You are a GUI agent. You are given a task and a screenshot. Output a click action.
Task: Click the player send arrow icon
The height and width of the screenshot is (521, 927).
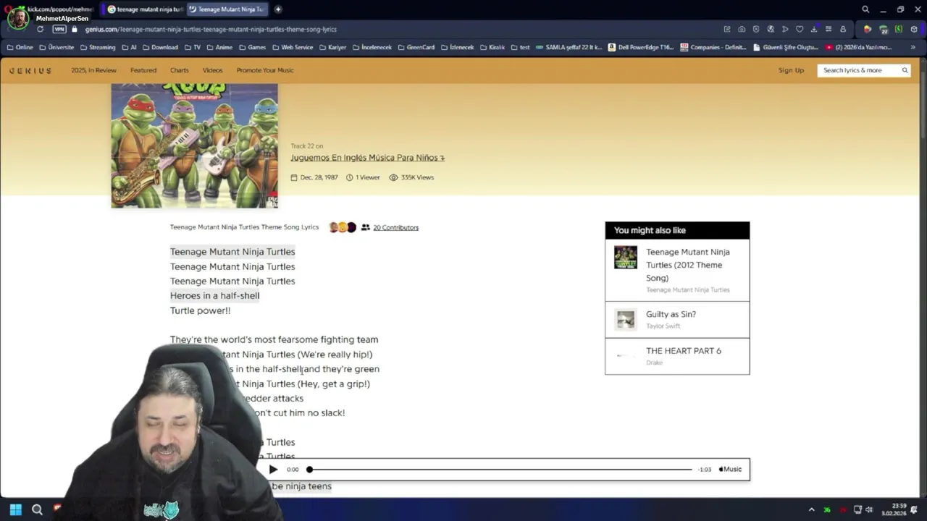coord(785,29)
